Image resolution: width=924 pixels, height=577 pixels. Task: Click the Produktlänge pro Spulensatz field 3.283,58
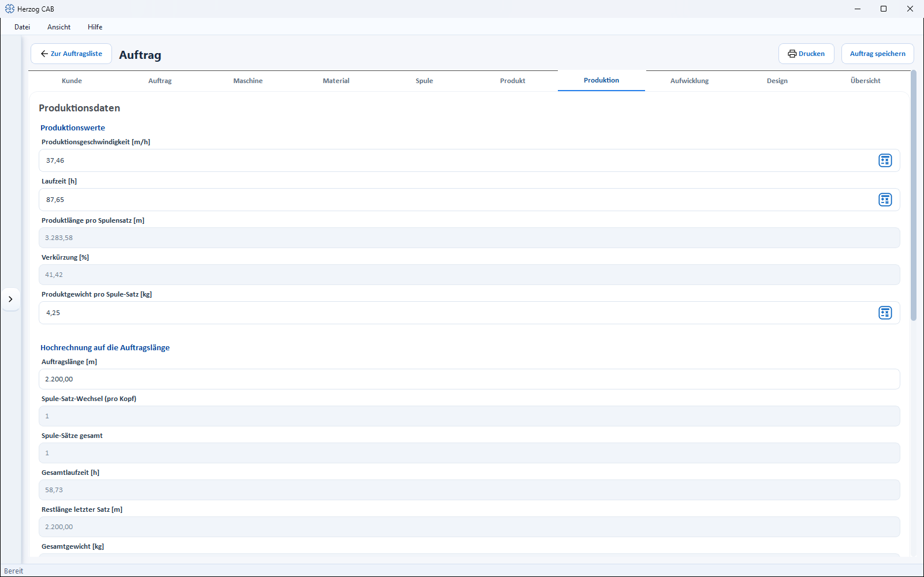469,238
